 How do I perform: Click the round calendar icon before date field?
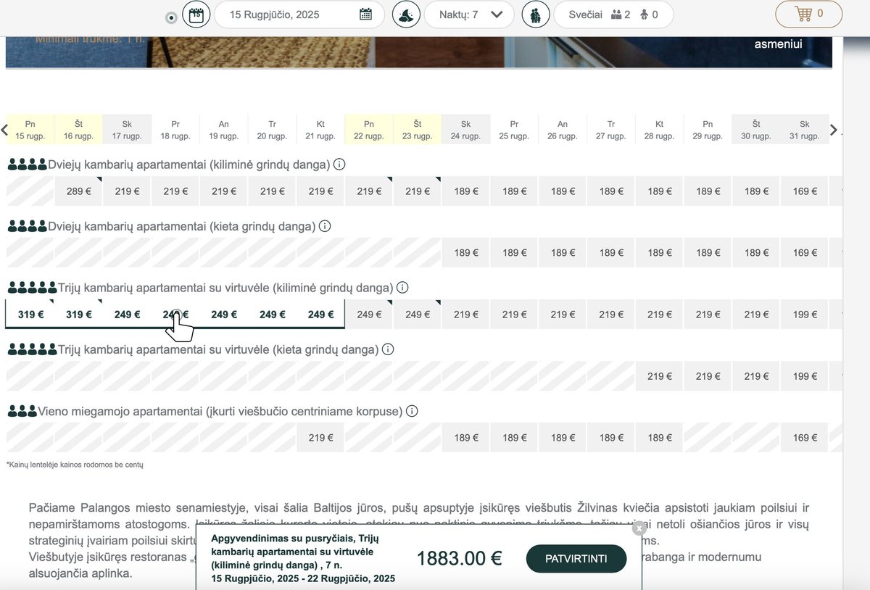pos(196,14)
